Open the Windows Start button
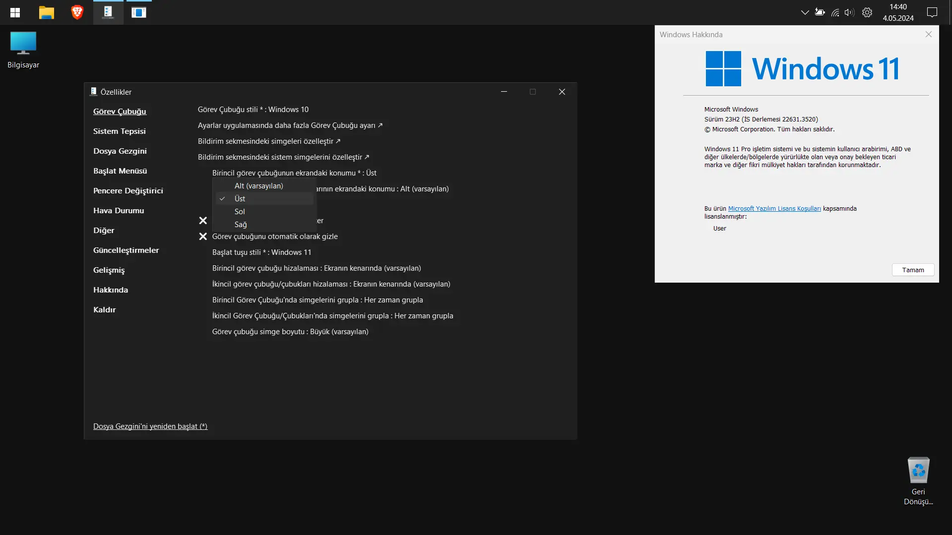Image resolution: width=952 pixels, height=535 pixels. [15, 12]
